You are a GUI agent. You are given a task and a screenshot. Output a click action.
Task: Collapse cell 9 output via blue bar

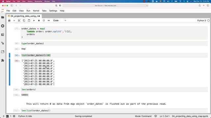click(10, 72)
